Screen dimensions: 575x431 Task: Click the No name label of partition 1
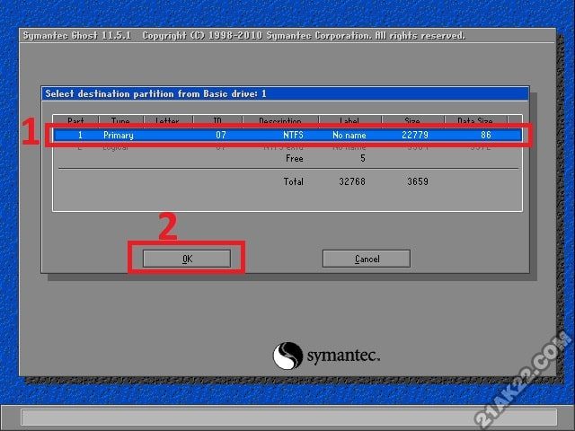point(349,135)
